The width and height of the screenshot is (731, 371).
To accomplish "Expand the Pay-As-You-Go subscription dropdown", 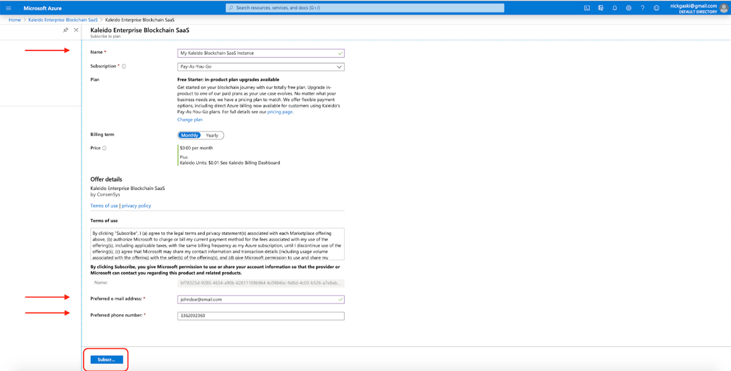I will pos(261,67).
